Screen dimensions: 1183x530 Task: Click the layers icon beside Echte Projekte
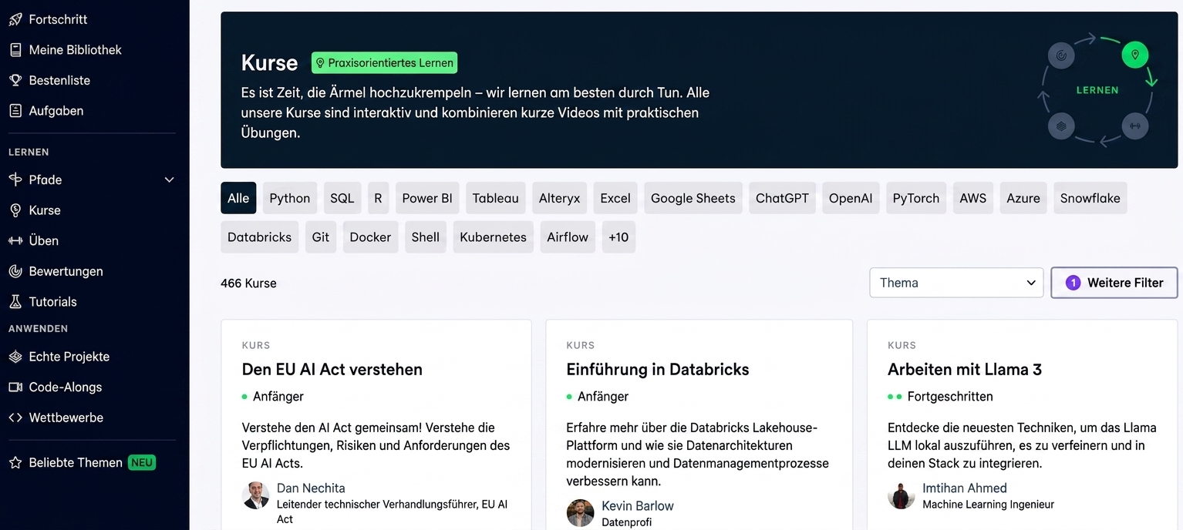coord(15,357)
